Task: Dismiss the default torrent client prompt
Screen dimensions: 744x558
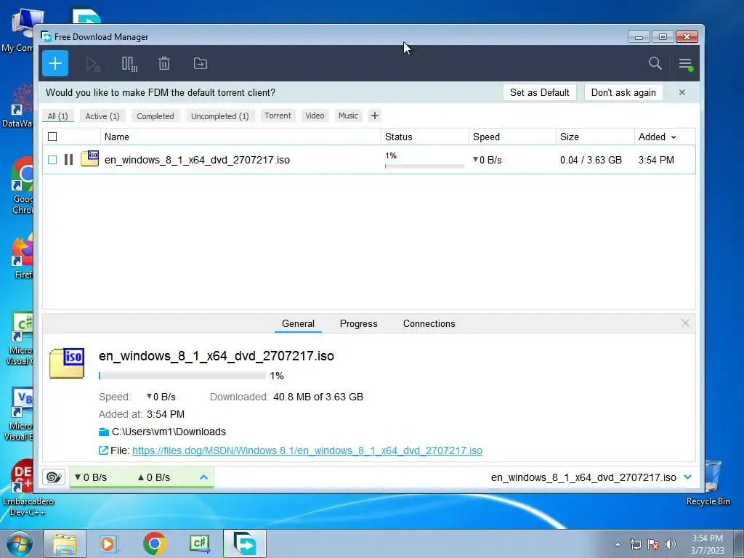Action: coord(682,92)
